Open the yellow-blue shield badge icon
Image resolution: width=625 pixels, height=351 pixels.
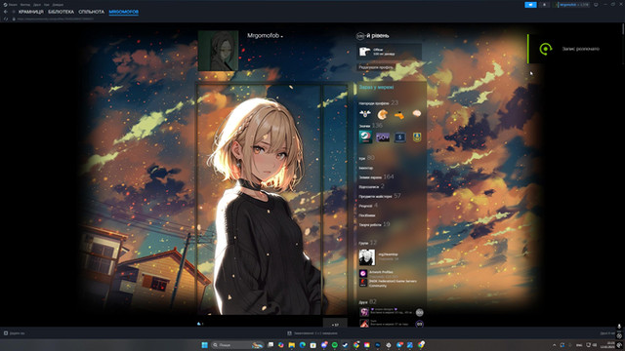click(x=417, y=137)
